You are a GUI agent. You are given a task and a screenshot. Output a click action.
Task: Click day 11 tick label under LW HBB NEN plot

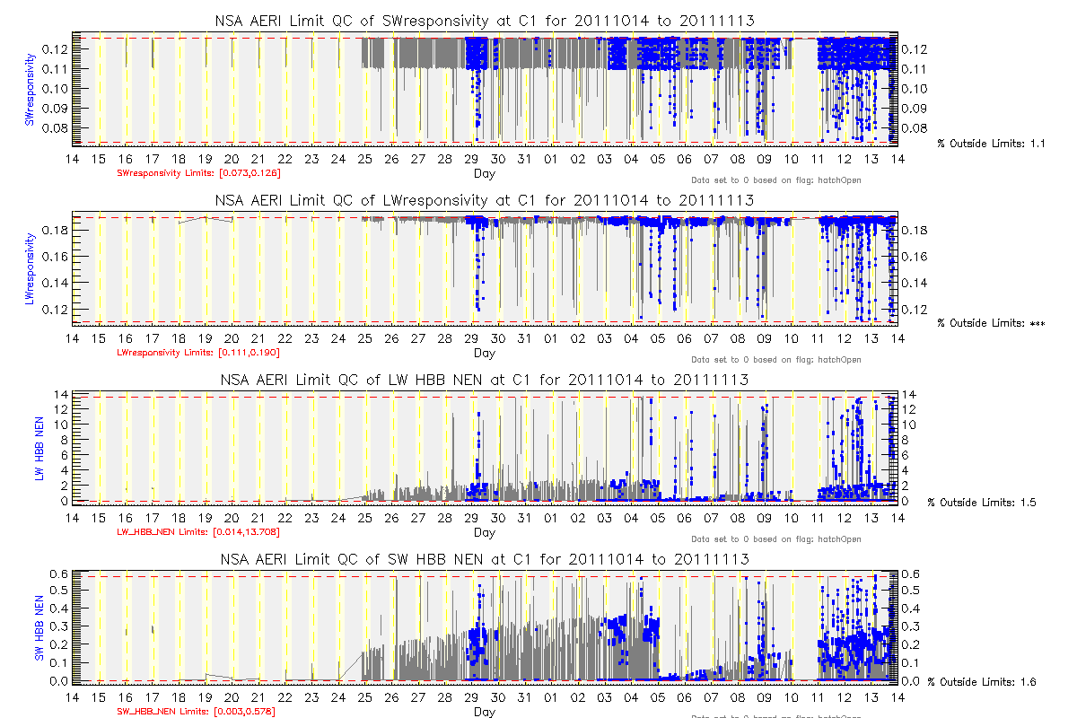[818, 518]
